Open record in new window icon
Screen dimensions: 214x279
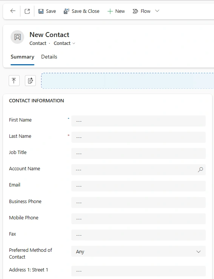[27, 11]
